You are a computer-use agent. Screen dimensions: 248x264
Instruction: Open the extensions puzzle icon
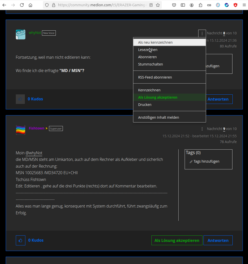tap(200, 5)
